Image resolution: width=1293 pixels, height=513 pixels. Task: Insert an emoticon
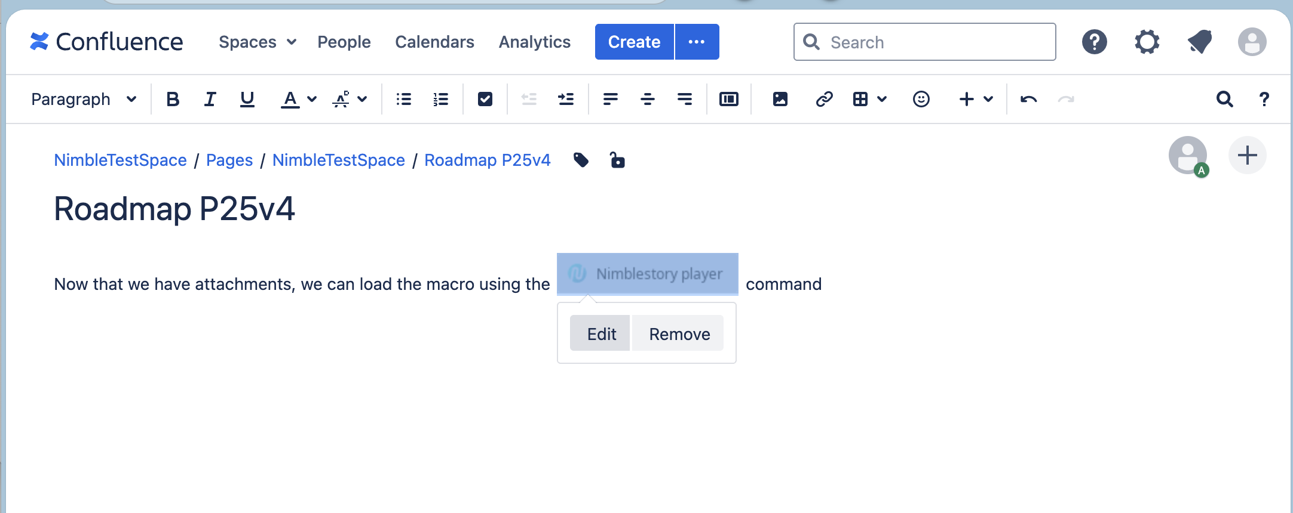click(x=921, y=99)
